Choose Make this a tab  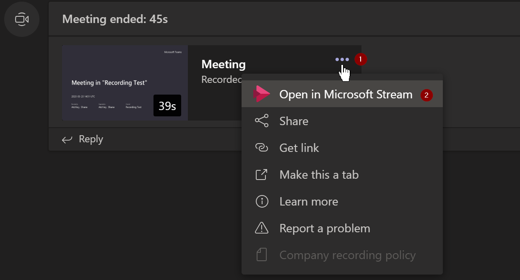point(342,175)
